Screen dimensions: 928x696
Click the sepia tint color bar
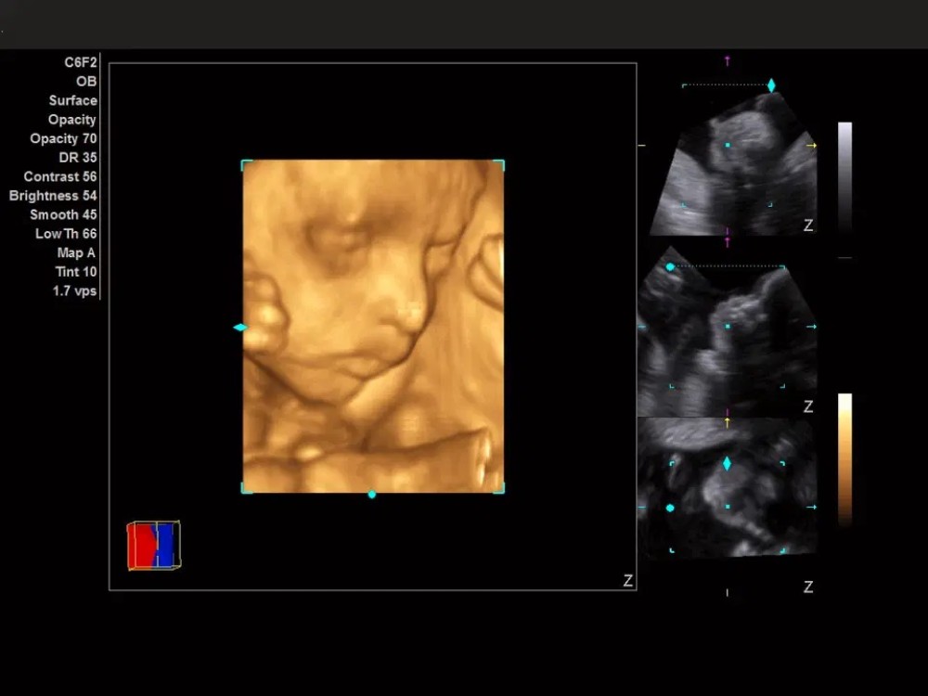coord(844,459)
